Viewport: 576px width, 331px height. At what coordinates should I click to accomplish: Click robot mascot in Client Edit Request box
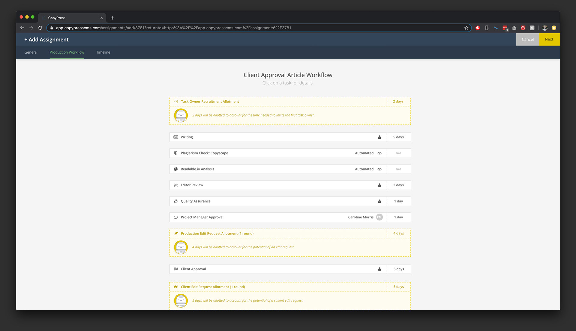(x=181, y=301)
